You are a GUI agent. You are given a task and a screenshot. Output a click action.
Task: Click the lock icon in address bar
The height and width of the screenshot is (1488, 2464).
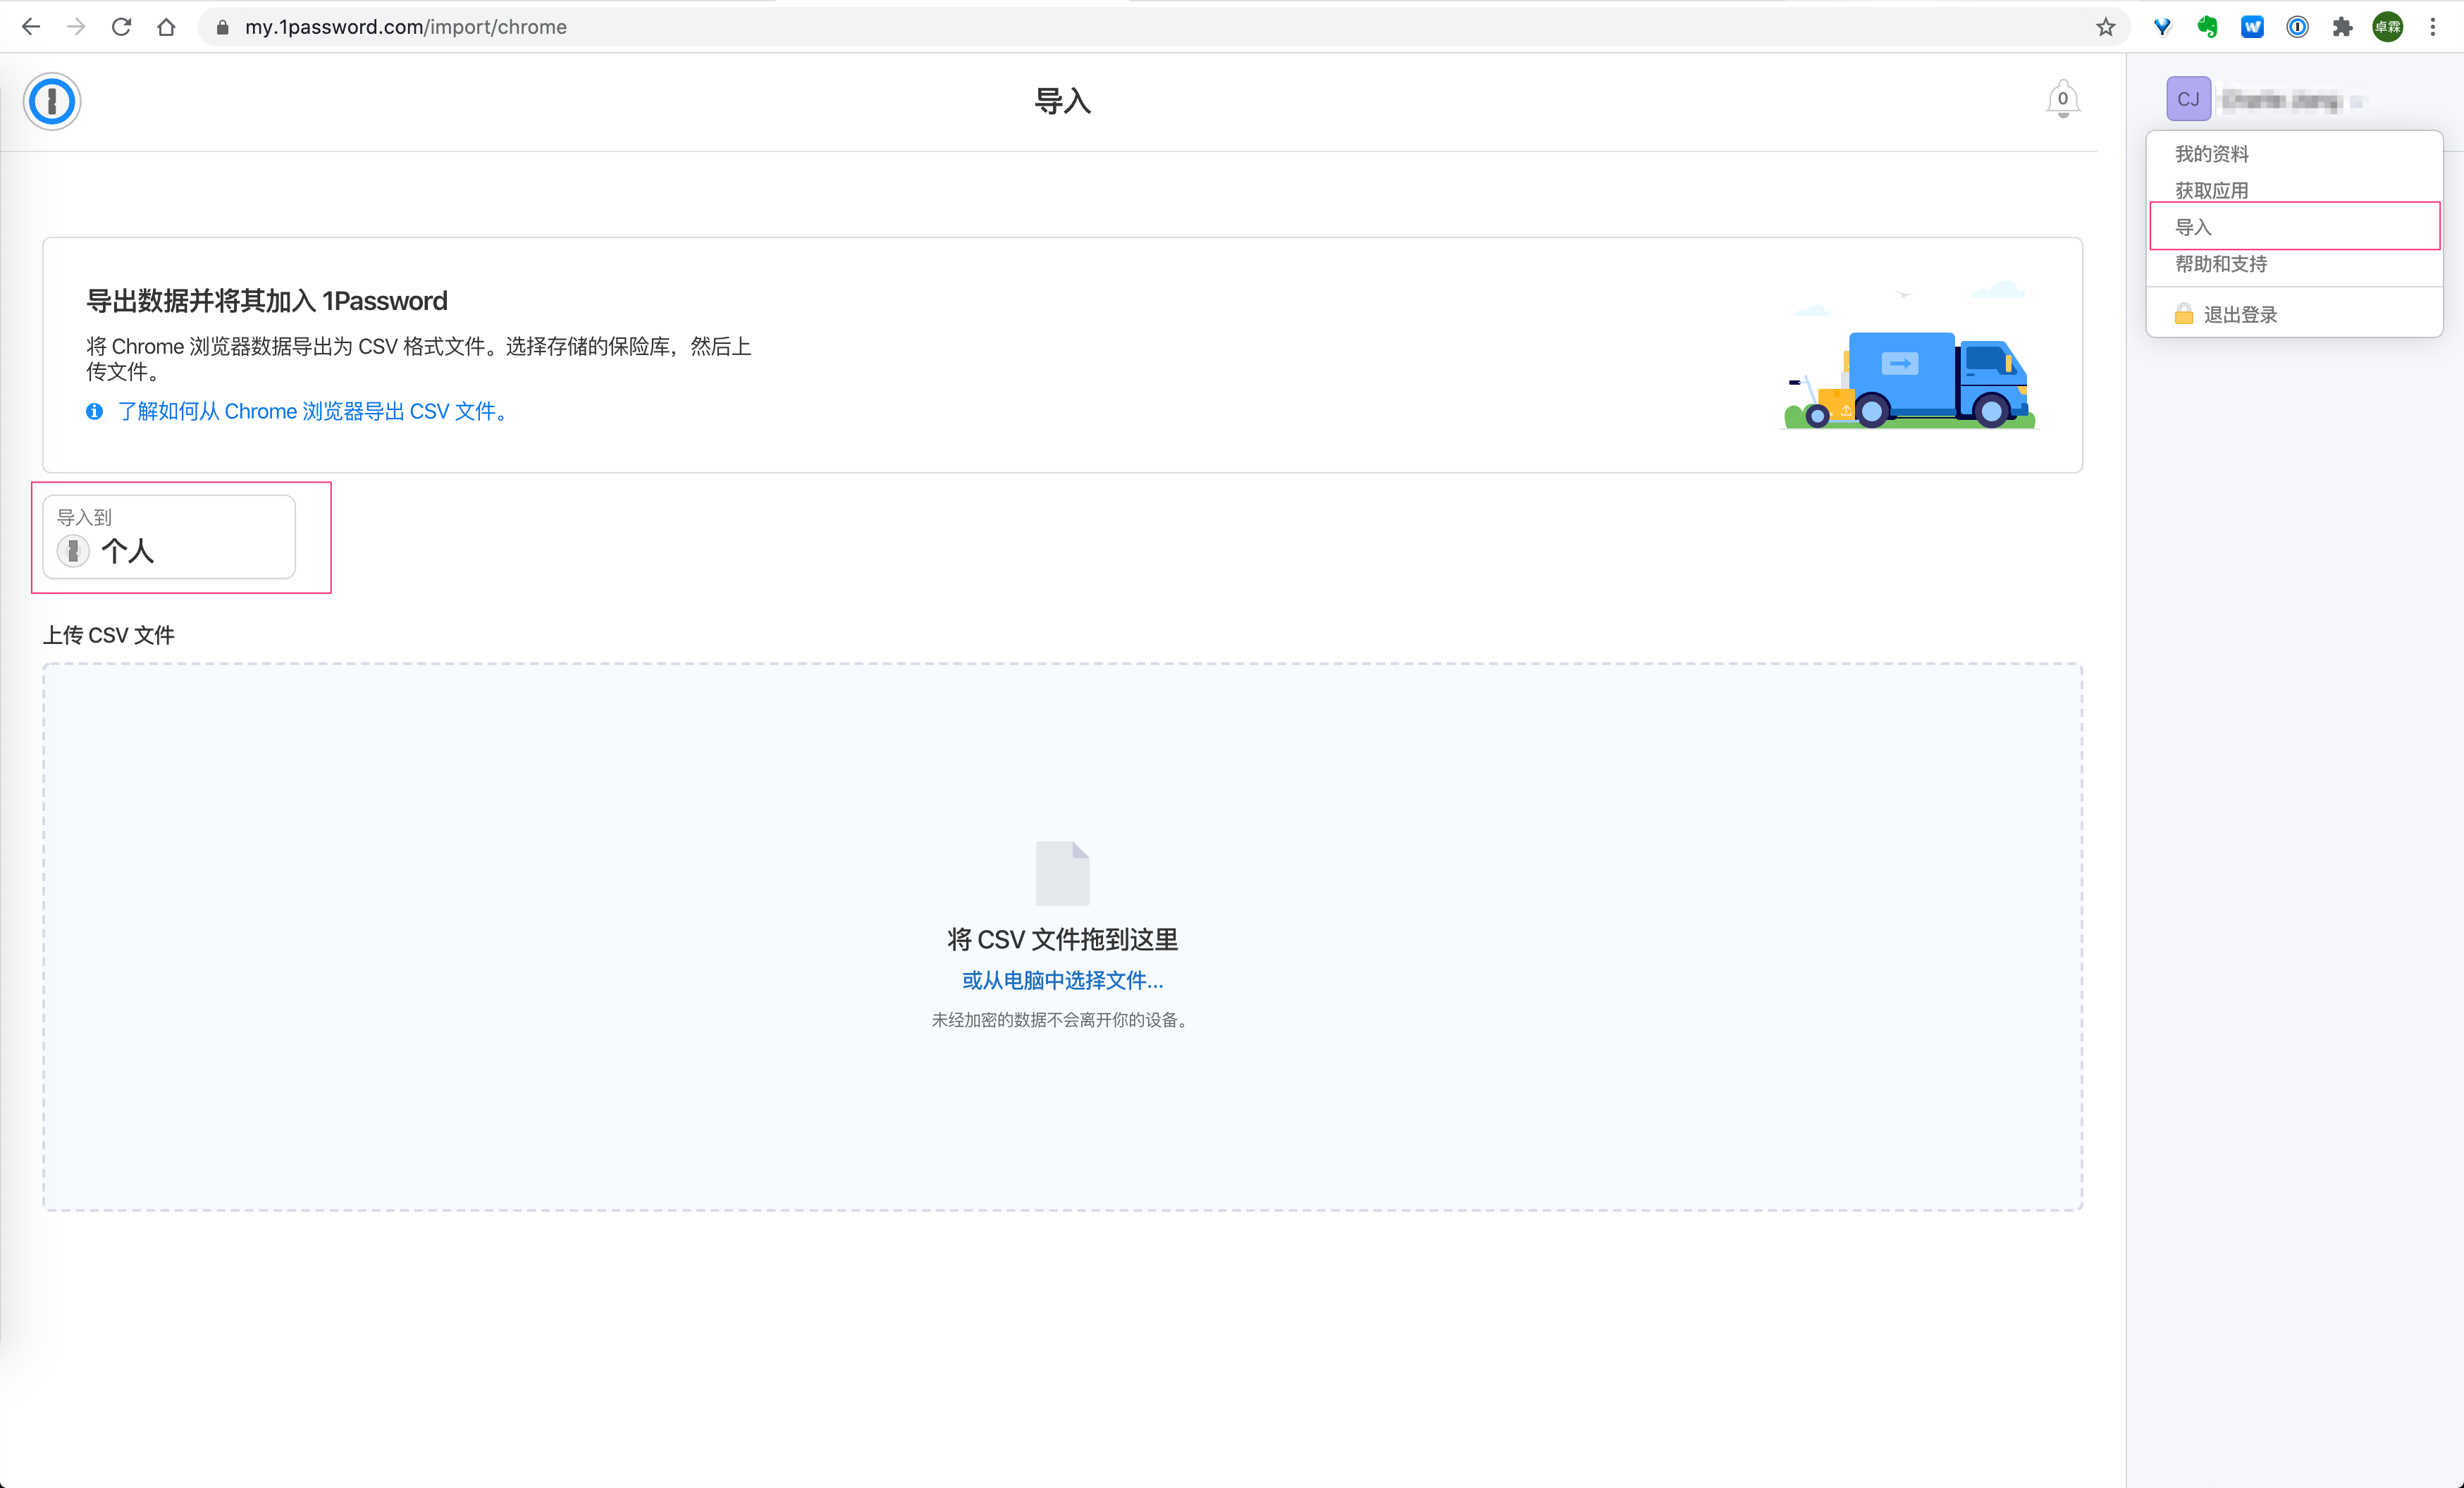point(222,27)
